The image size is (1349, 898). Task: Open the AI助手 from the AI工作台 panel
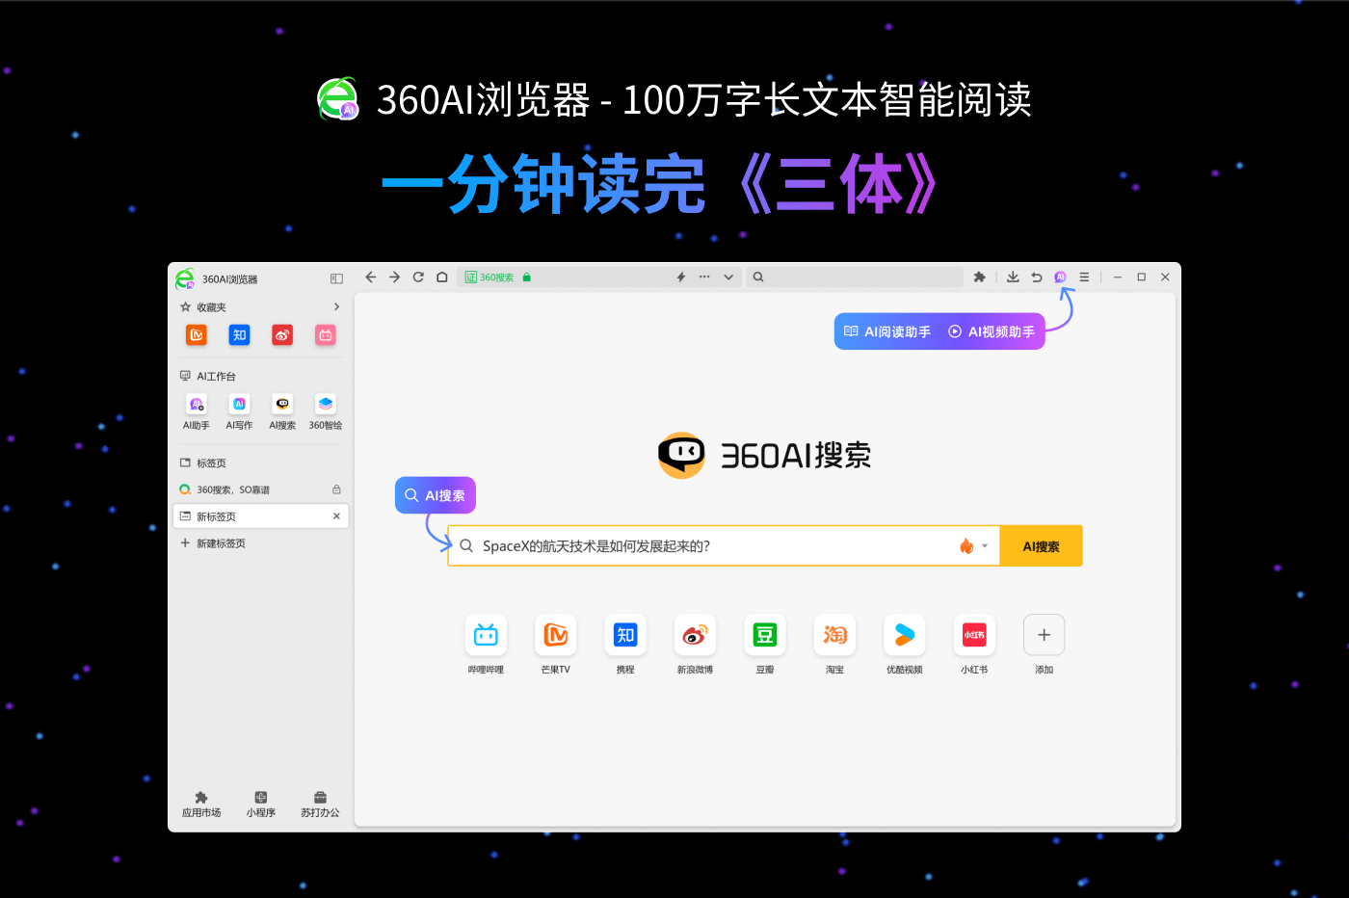[197, 404]
